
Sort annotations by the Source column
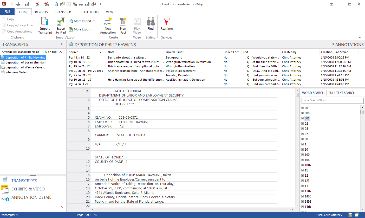click(x=87, y=52)
